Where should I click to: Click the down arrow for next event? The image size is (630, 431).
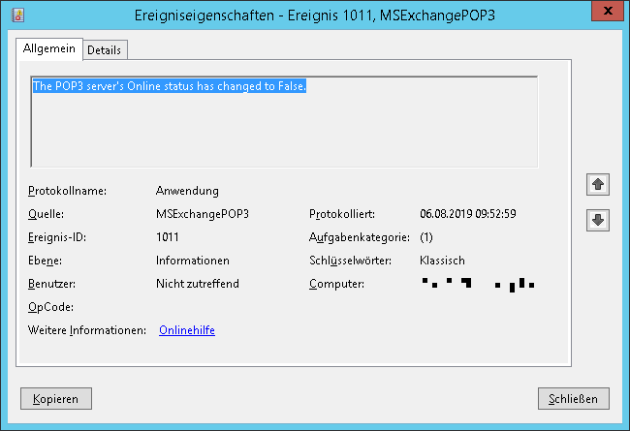598,220
